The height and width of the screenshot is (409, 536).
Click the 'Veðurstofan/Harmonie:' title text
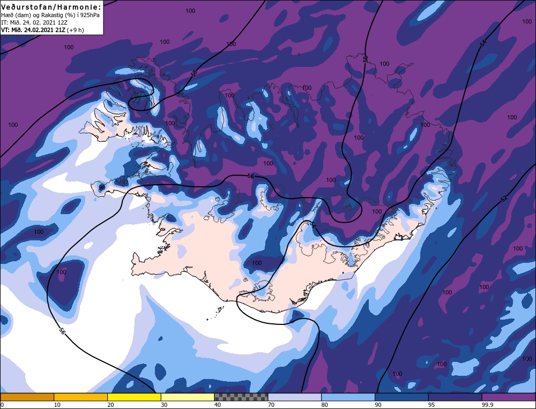[x=51, y=7]
